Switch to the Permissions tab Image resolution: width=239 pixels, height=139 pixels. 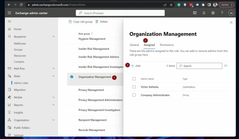click(x=167, y=45)
